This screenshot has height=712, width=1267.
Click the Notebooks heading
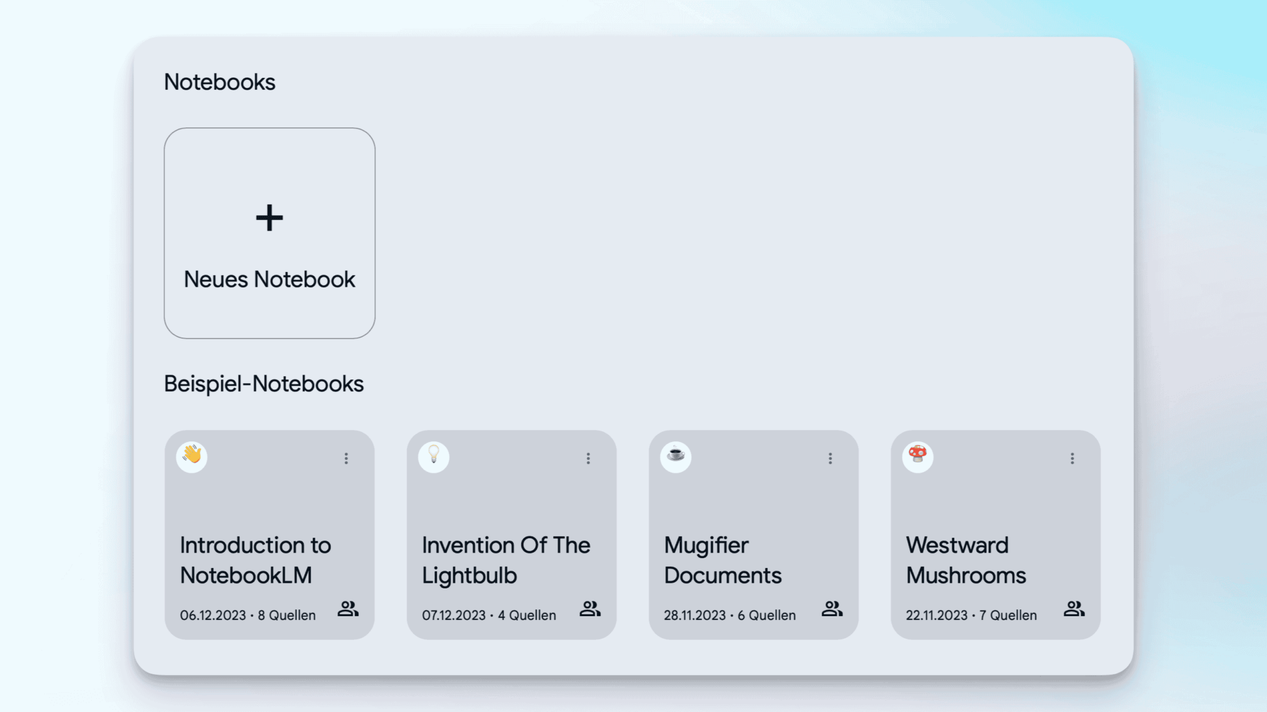click(220, 81)
